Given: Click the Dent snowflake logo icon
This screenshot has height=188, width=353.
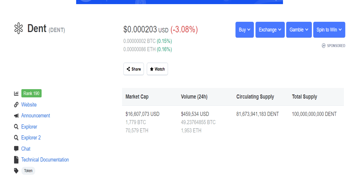Looking at the screenshot, I should point(19,28).
